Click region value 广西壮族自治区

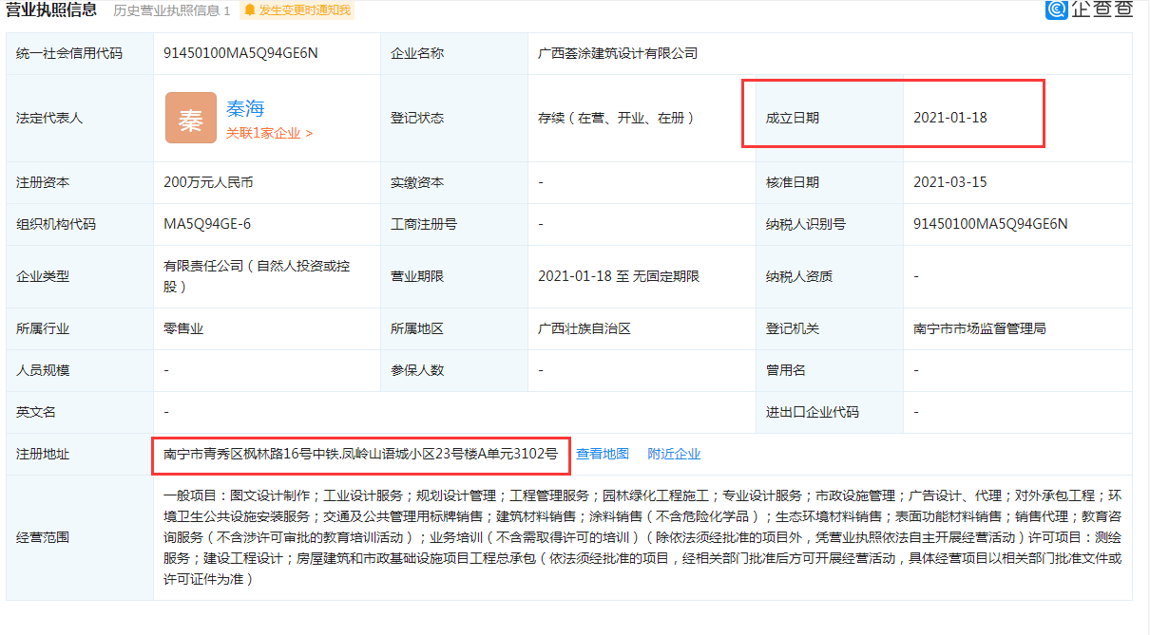(585, 328)
